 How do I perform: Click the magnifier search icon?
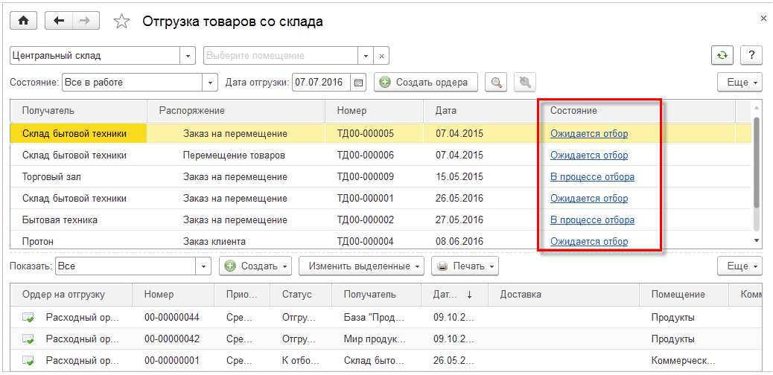pos(496,82)
